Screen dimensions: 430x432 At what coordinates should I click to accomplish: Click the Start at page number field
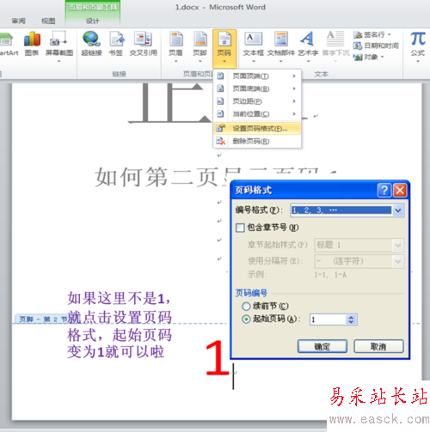click(328, 319)
